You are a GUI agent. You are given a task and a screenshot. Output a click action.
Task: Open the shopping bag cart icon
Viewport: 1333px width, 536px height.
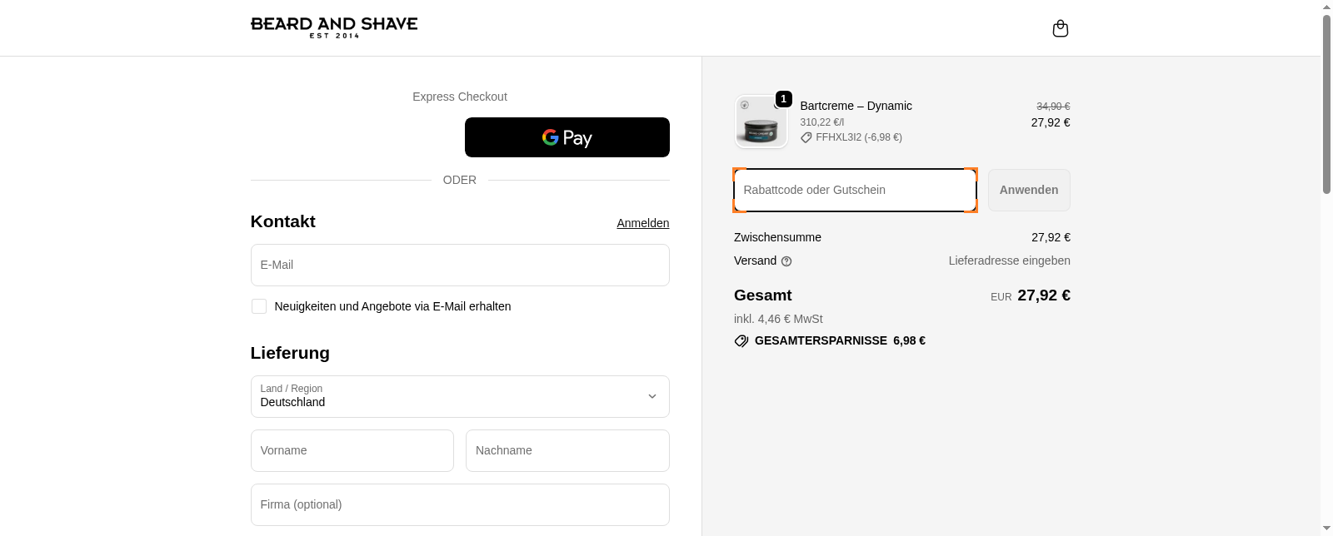pyautogui.click(x=1060, y=29)
